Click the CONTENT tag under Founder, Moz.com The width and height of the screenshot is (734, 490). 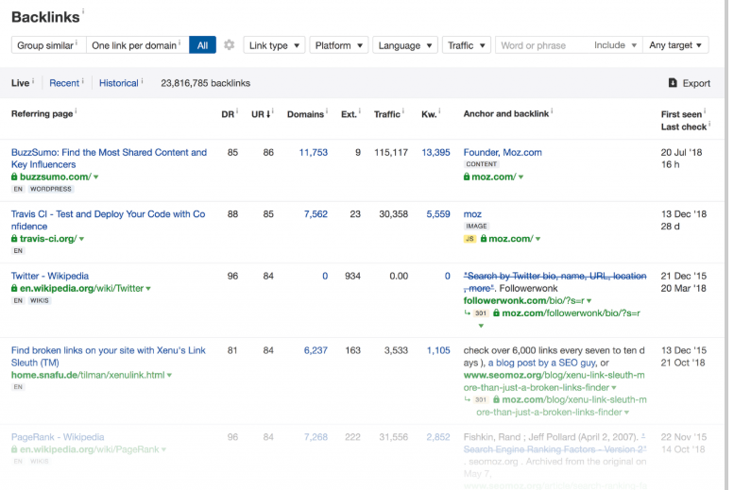tap(481, 164)
